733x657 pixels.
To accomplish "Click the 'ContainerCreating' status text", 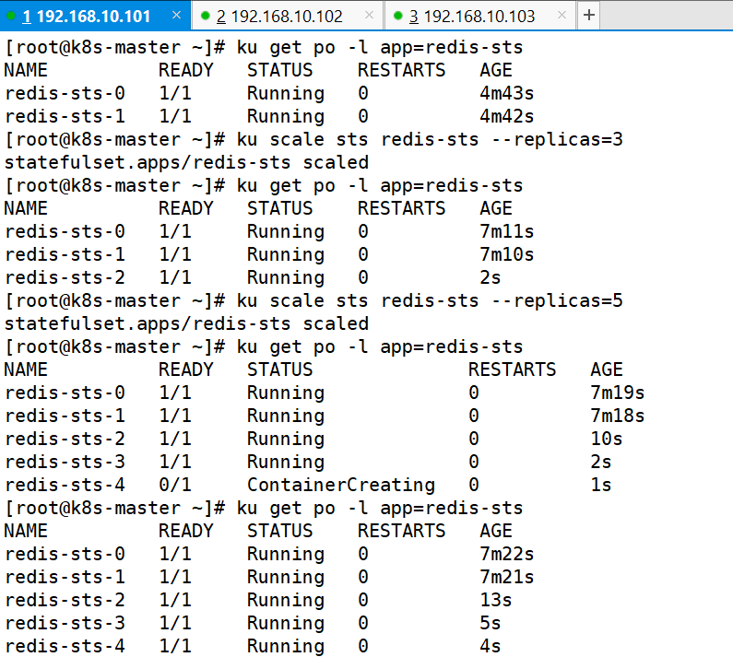I will [x=341, y=485].
